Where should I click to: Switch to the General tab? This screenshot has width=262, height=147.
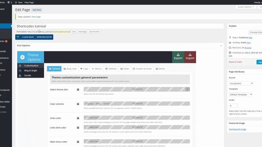pos(54,69)
